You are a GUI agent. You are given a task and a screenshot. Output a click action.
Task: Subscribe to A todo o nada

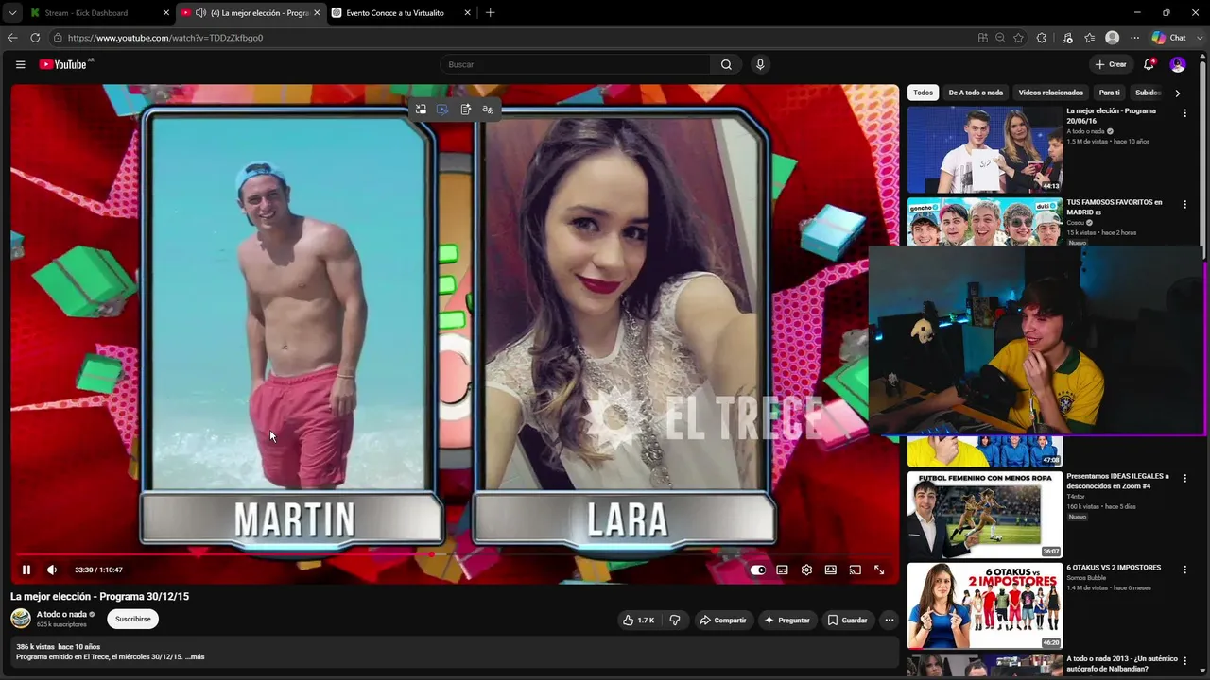pyautogui.click(x=132, y=619)
